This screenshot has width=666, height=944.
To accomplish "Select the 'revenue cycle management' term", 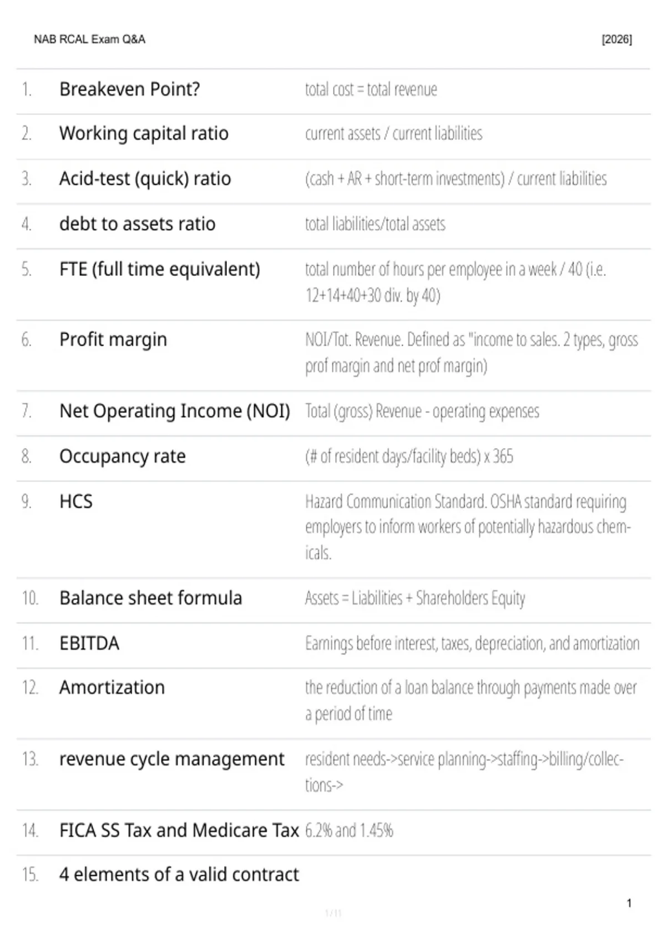I will [171, 759].
